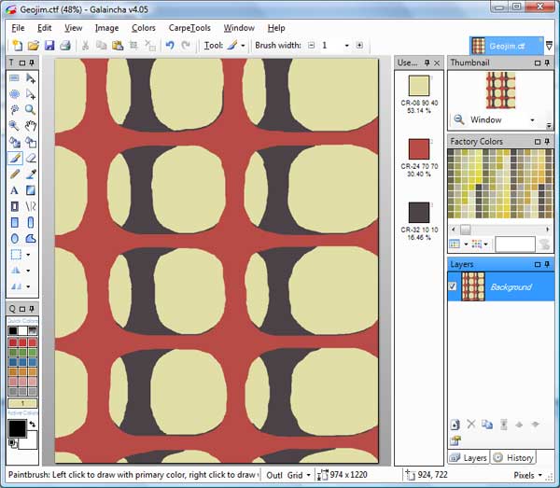
Task: Click the Undo arrow in toolbar
Action: point(170,45)
